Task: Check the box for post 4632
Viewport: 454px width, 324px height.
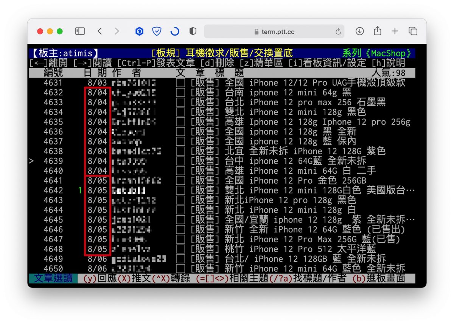Action: (x=180, y=93)
